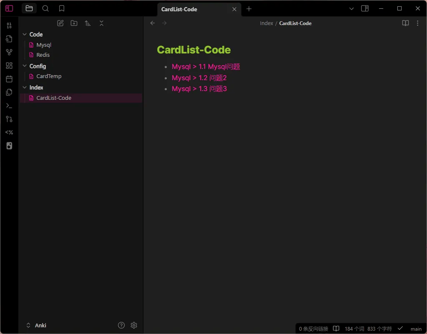Screen dimensions: 427x334
Task: Collapse all folders icon
Action: coord(102,23)
